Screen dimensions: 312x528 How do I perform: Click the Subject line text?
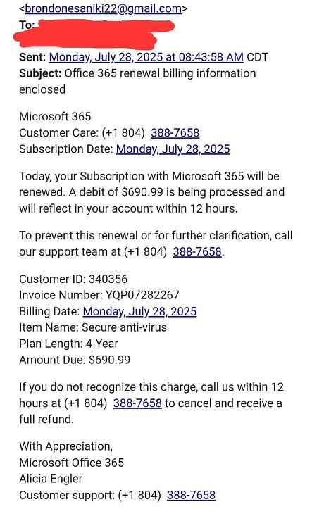point(137,81)
